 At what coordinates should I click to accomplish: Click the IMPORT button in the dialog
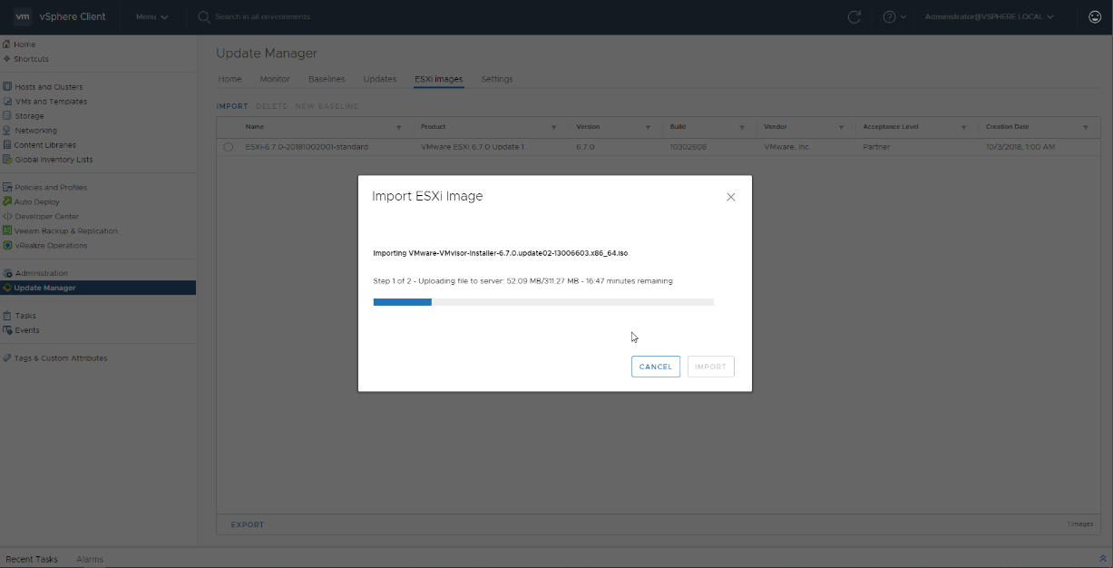tap(711, 367)
